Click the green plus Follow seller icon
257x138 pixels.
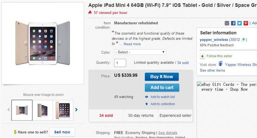(x=202, y=56)
